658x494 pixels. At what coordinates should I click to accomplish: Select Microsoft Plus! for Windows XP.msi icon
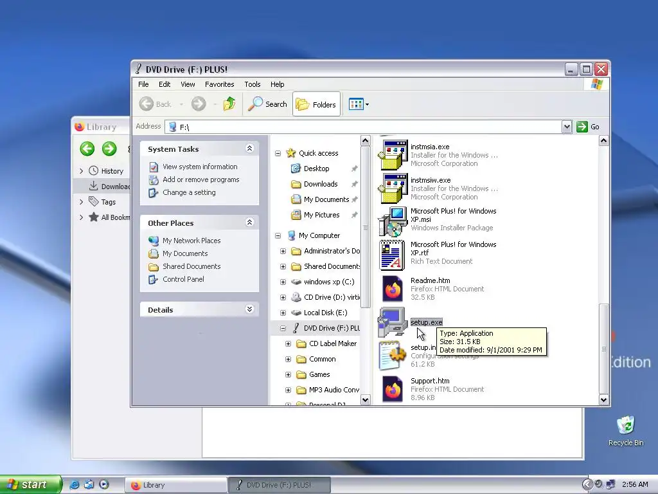pos(393,222)
